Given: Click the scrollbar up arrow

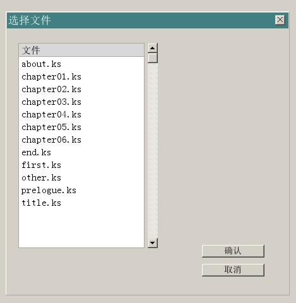Looking at the screenshot, I should [153, 48].
